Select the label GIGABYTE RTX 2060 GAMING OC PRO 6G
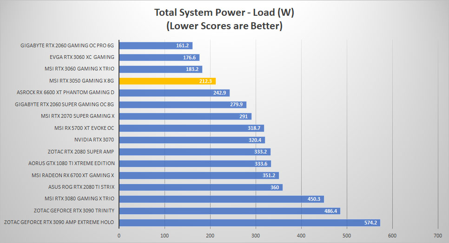 click(67, 45)
